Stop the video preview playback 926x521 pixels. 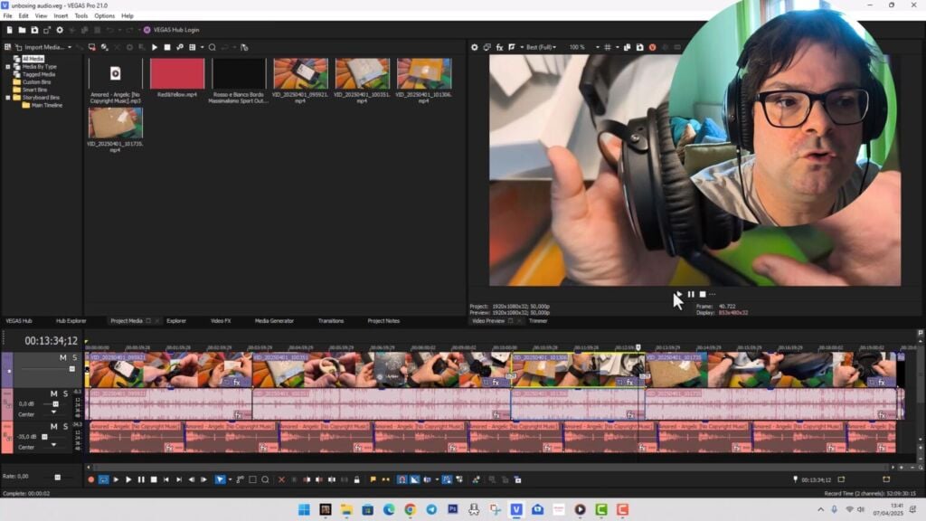[x=702, y=294]
